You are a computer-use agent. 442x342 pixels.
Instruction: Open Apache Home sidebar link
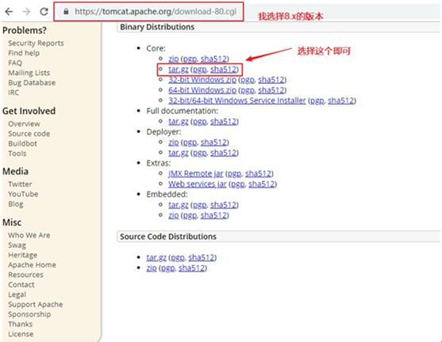coord(32,264)
